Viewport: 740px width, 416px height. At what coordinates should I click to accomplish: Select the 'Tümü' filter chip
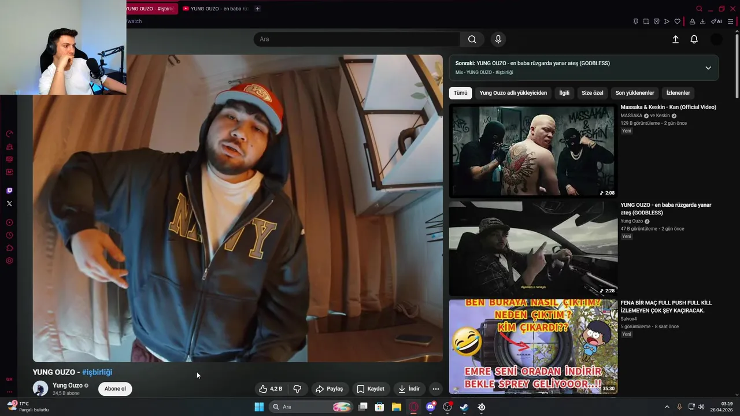[460, 93]
